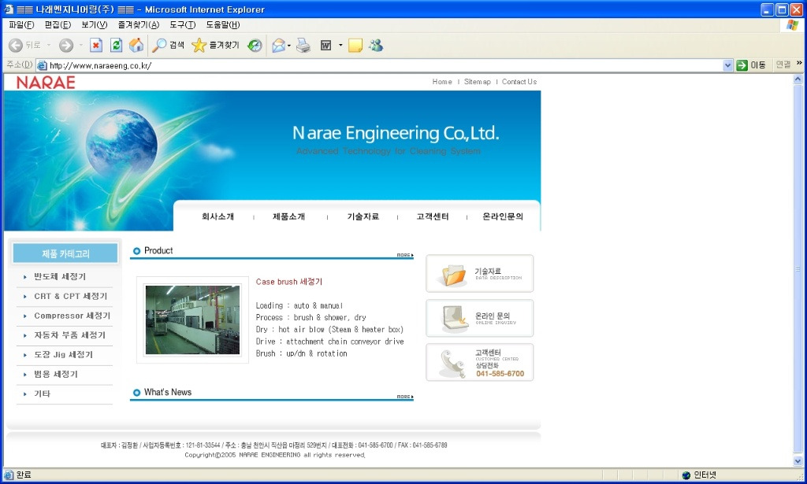Viewport: 807px width, 484px height.
Task: Click the more link beside What's News
Action: (x=405, y=397)
